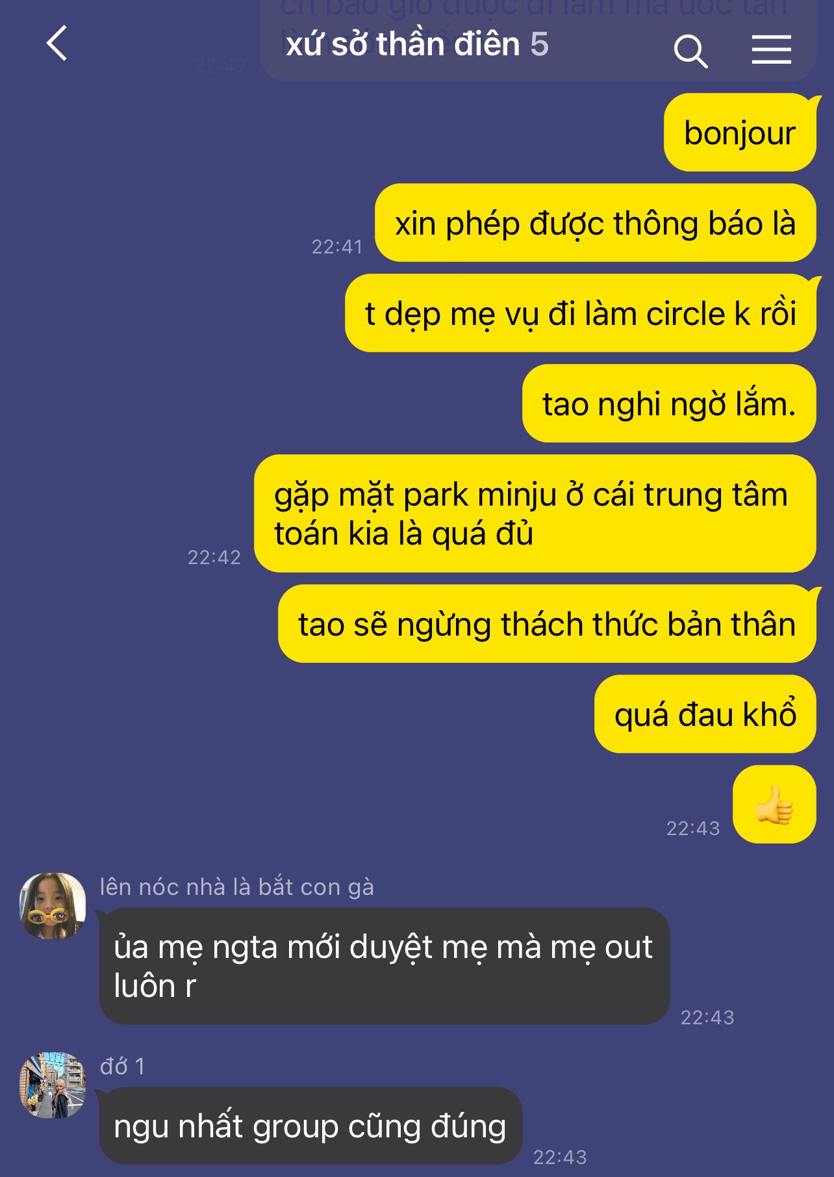Tap the thumbs up emoji message
The height and width of the screenshot is (1177, 834).
click(774, 804)
